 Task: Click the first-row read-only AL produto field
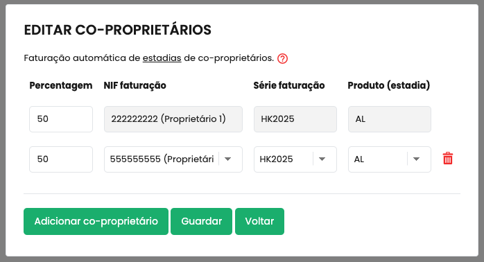pos(390,119)
